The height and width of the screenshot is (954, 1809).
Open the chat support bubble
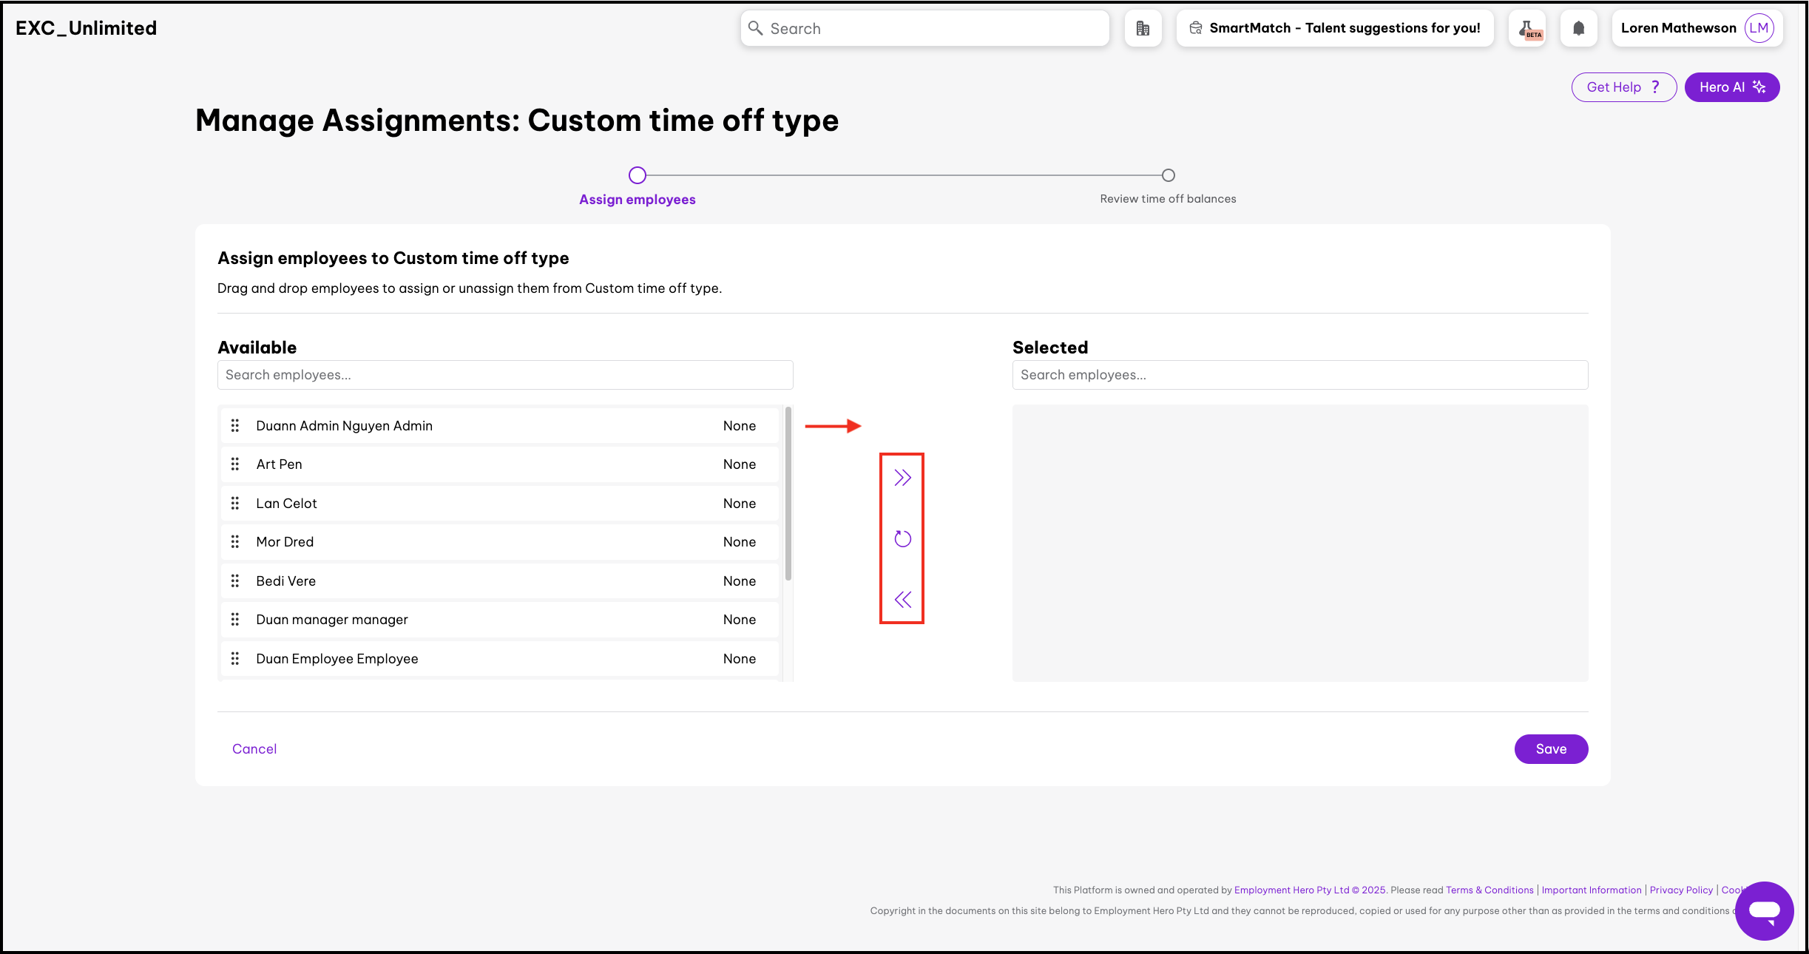pyautogui.click(x=1764, y=910)
